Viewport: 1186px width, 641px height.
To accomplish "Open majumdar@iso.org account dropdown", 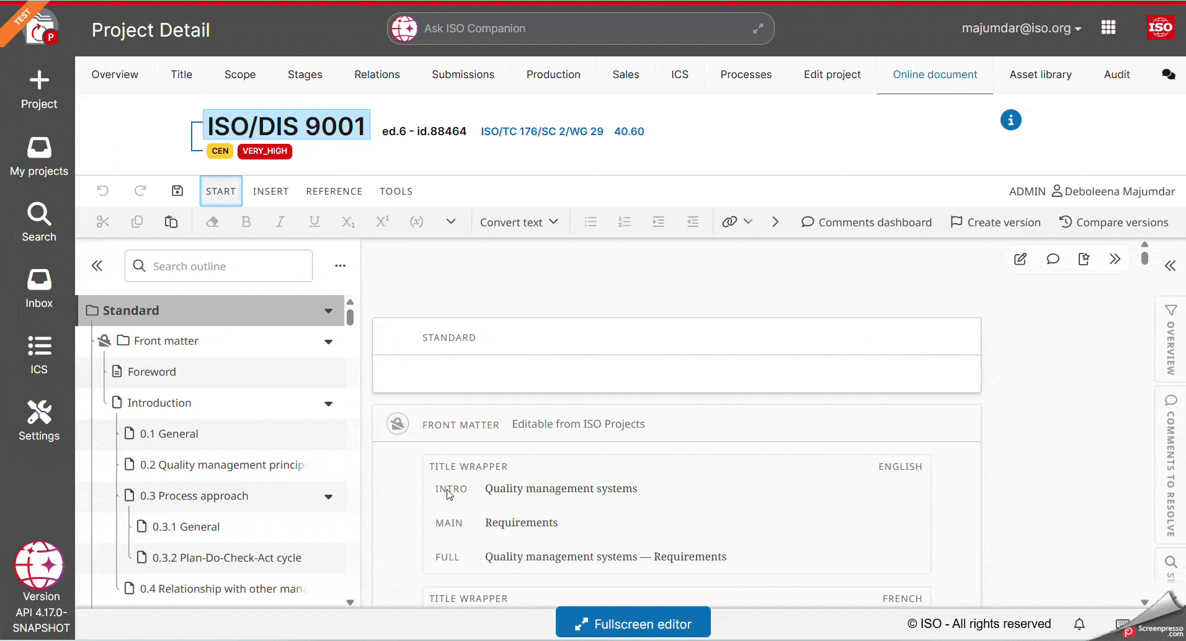I will (x=1022, y=28).
